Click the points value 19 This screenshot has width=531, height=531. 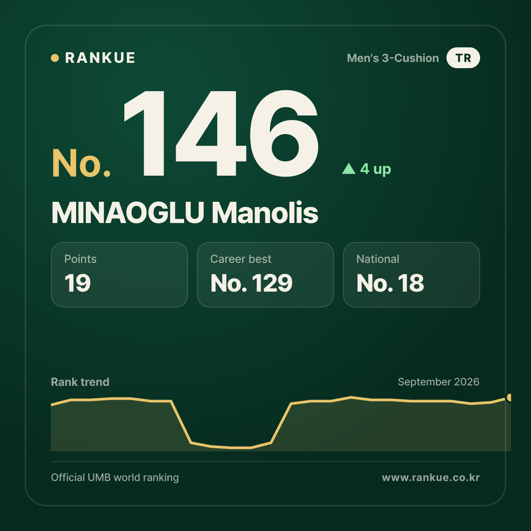[x=77, y=283]
